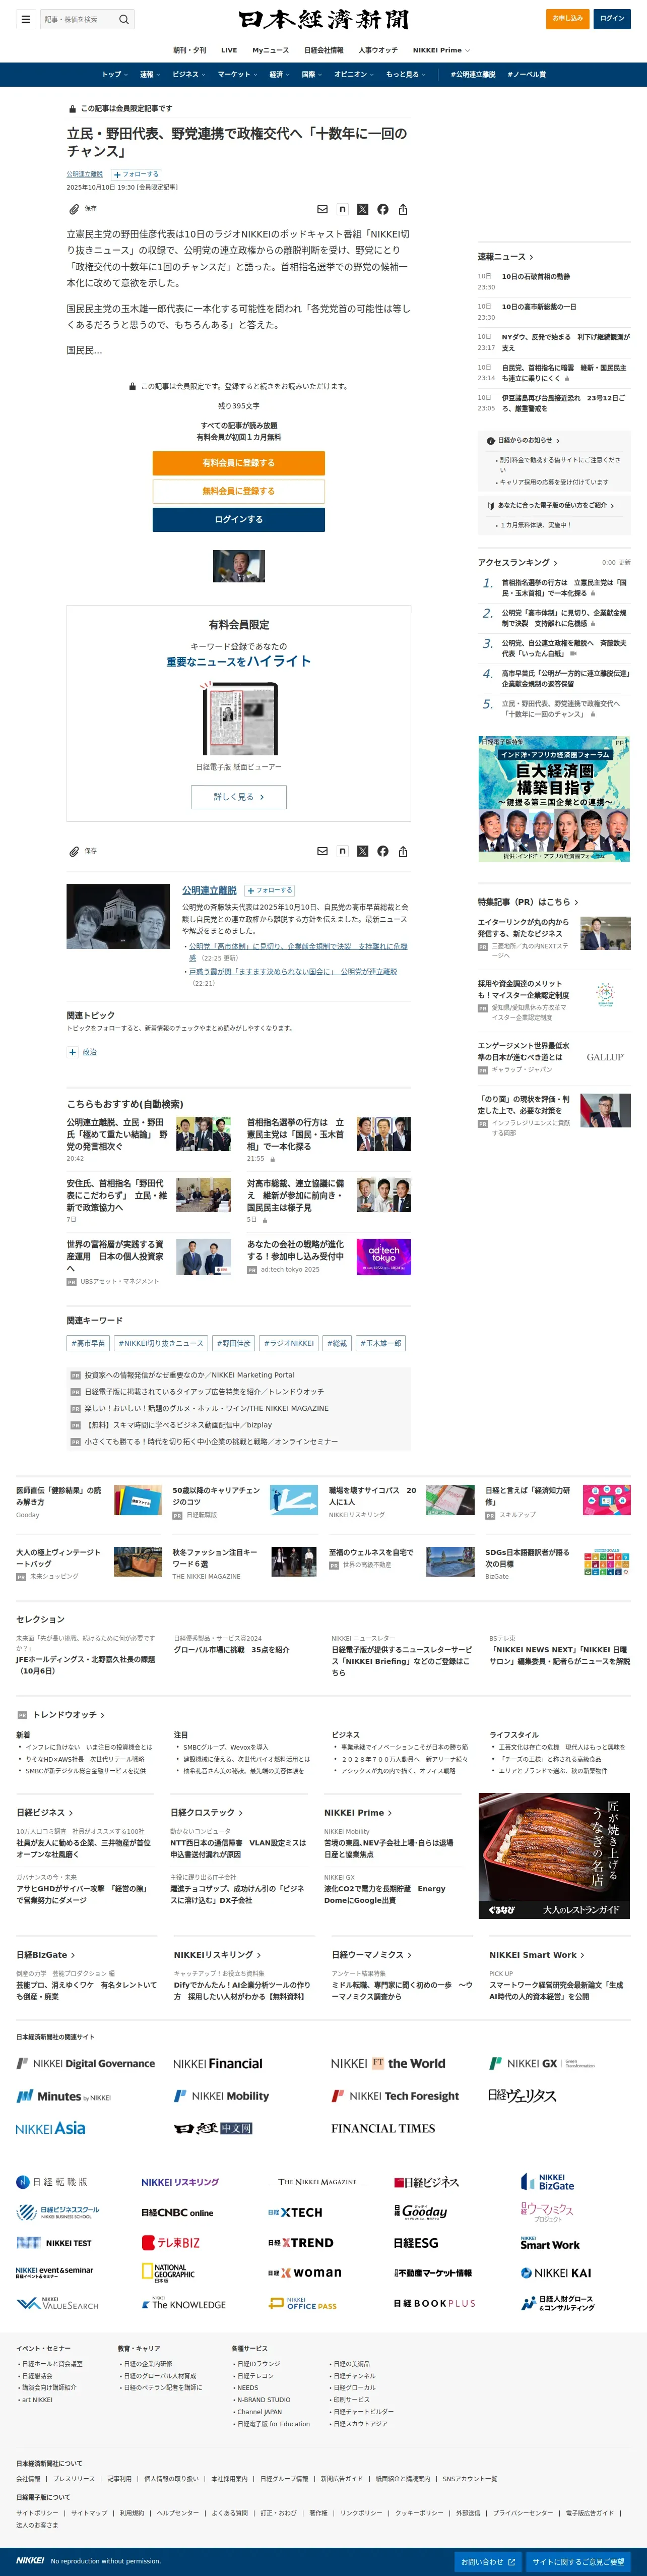
Task: Click the magnifier search icon
Action: [x=124, y=19]
